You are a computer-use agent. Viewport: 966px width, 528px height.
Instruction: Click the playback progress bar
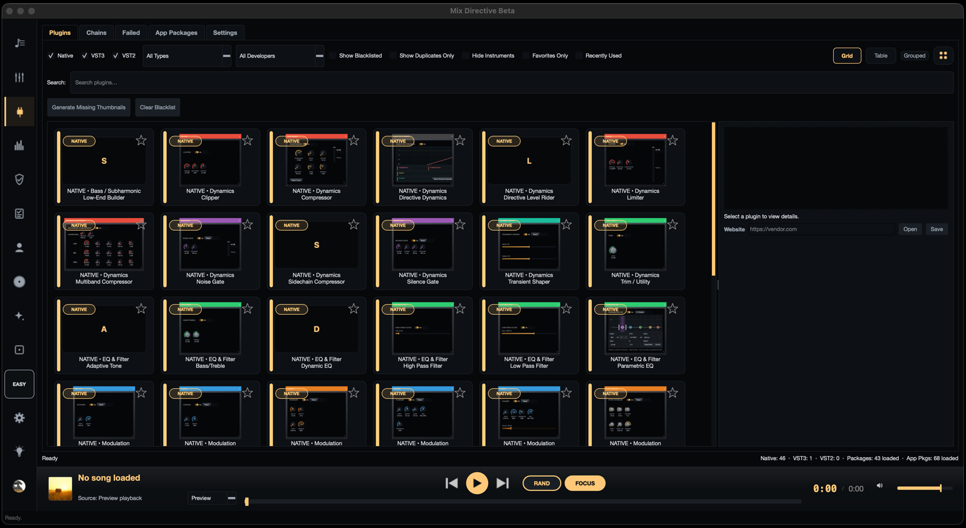523,502
